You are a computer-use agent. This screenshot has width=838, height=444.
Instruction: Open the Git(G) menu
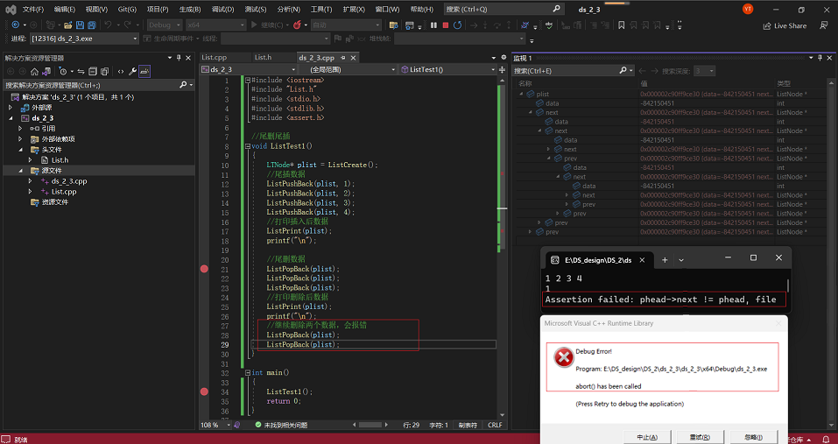coord(127,9)
